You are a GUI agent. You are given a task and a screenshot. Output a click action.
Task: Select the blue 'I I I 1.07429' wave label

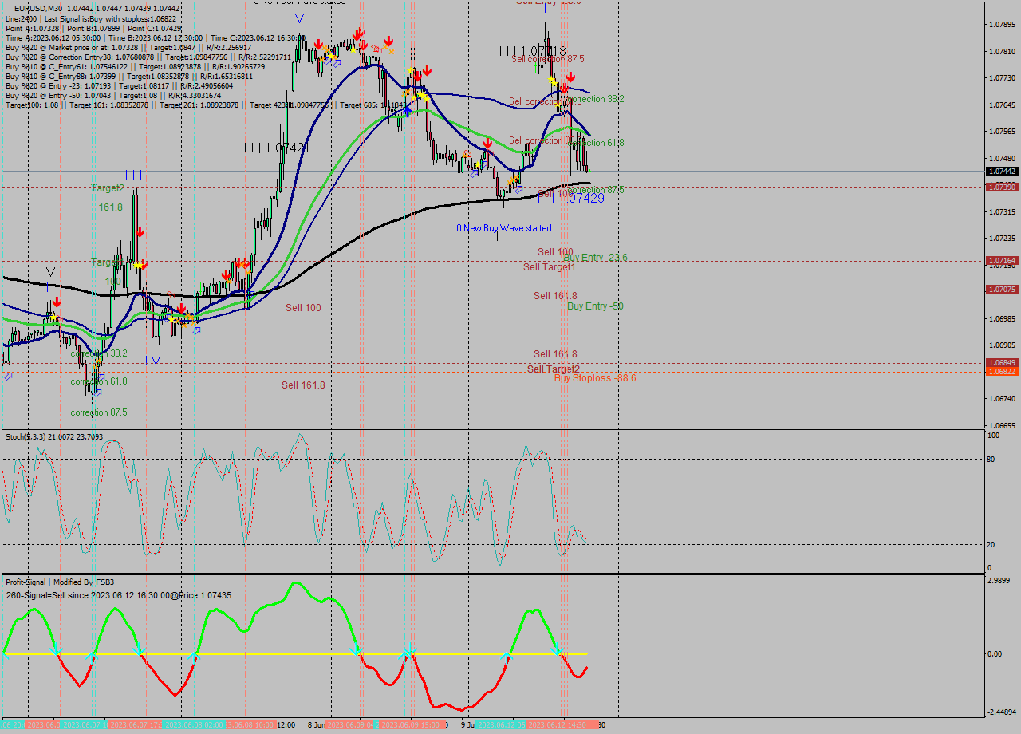pos(571,198)
